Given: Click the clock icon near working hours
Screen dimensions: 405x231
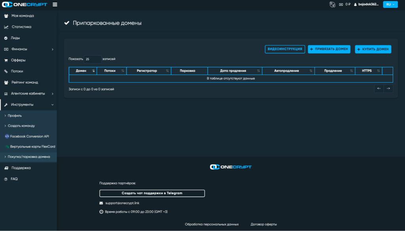Looking at the screenshot, I should pos(101,212).
